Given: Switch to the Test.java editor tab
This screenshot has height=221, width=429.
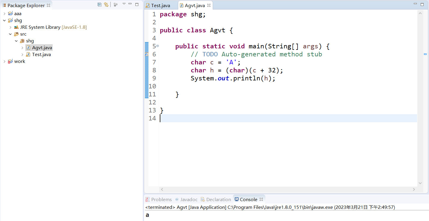Looking at the screenshot, I should [x=161, y=6].
